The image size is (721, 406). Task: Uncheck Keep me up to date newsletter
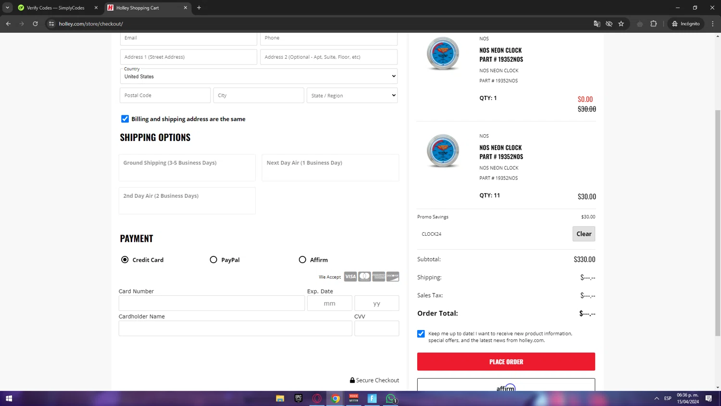421,334
